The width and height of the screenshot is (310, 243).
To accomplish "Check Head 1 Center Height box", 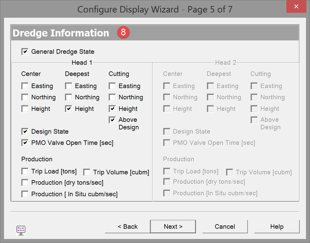I will (25, 109).
